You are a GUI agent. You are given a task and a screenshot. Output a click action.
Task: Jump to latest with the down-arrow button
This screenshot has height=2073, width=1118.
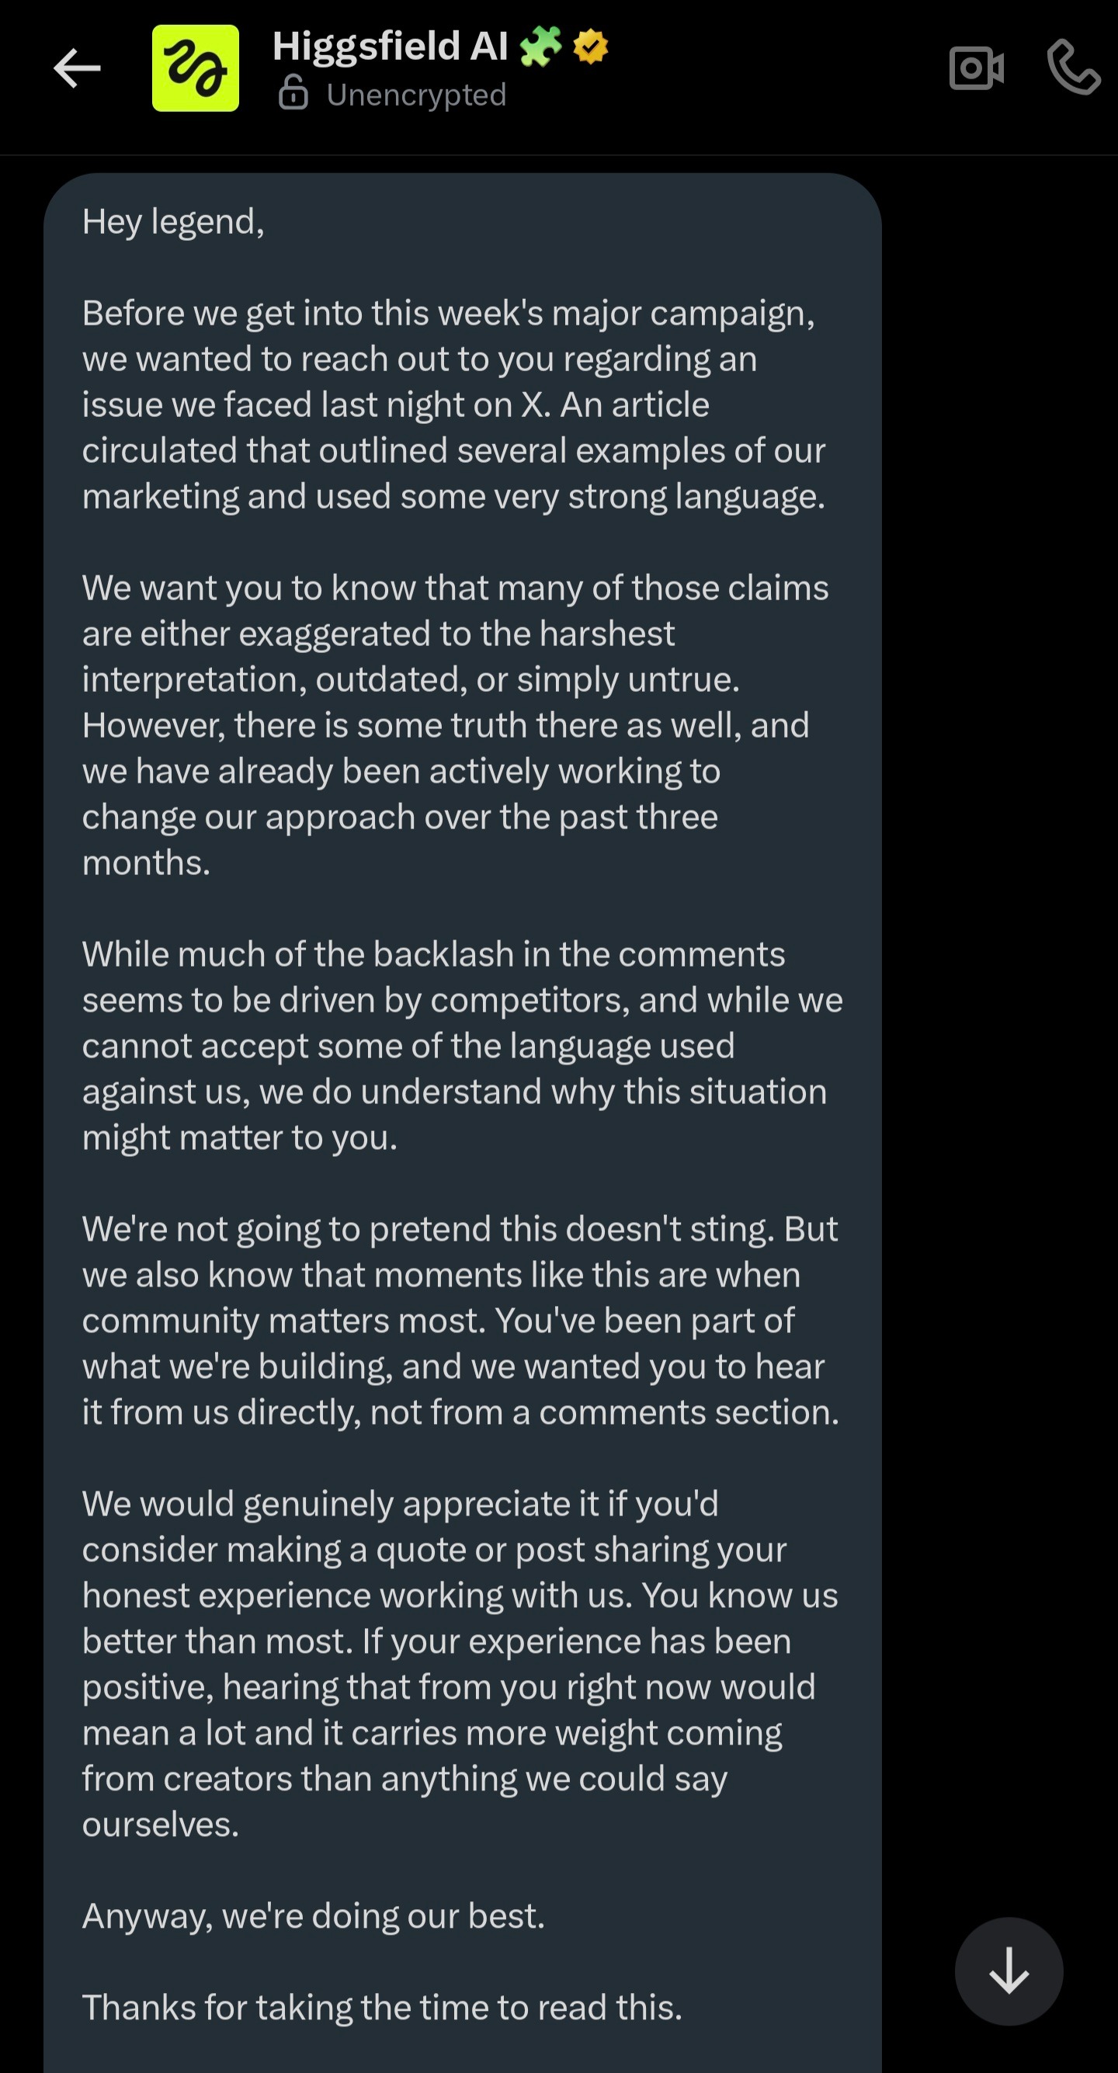[1009, 1971]
